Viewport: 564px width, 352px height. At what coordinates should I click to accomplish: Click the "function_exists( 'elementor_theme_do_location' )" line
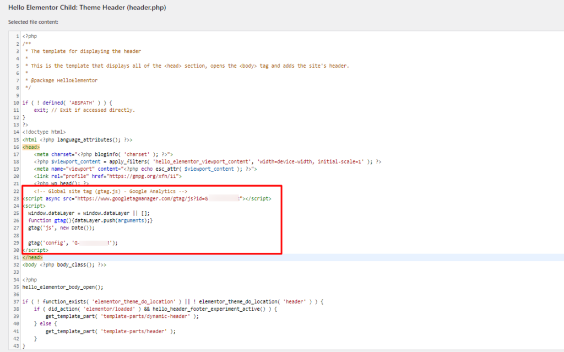tap(172, 302)
